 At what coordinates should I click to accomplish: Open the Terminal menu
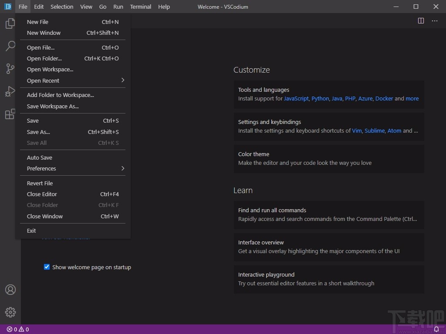140,7
